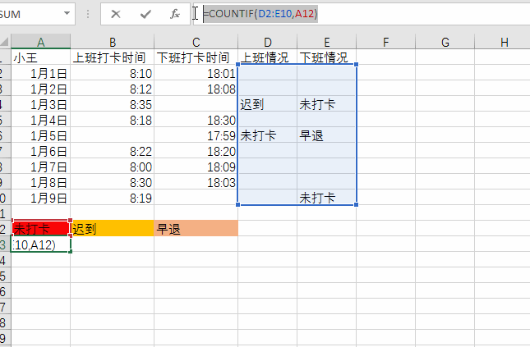Click cell A13 containing the formula

pyautogui.click(x=41, y=244)
